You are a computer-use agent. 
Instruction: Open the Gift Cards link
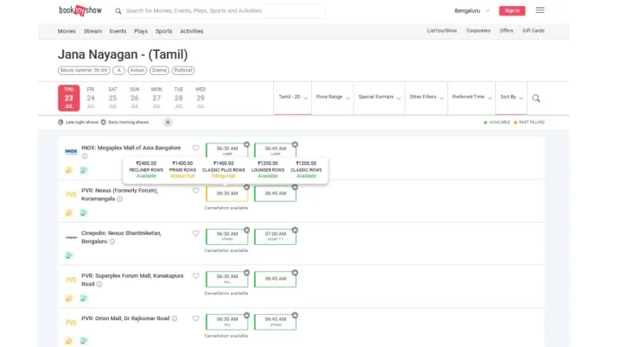click(x=533, y=31)
